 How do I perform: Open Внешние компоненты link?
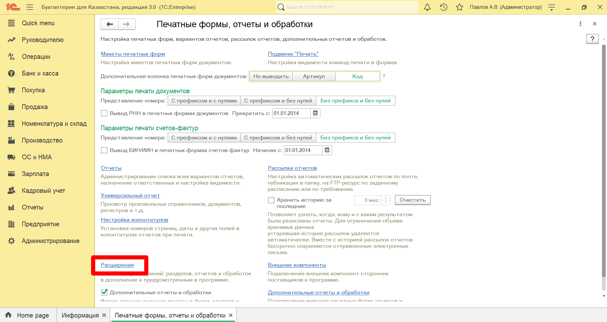pyautogui.click(x=297, y=265)
